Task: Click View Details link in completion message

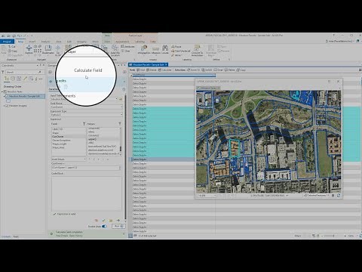Action: 62,236
